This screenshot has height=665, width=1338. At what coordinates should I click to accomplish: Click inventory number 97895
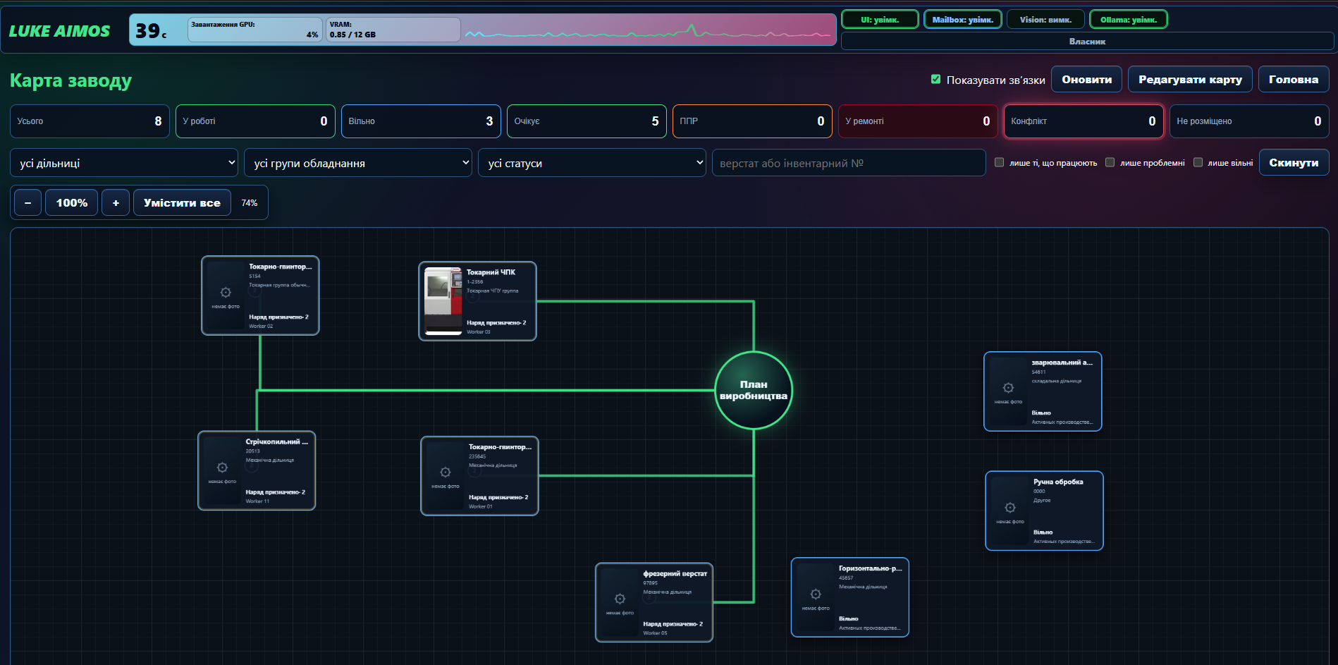point(650,583)
